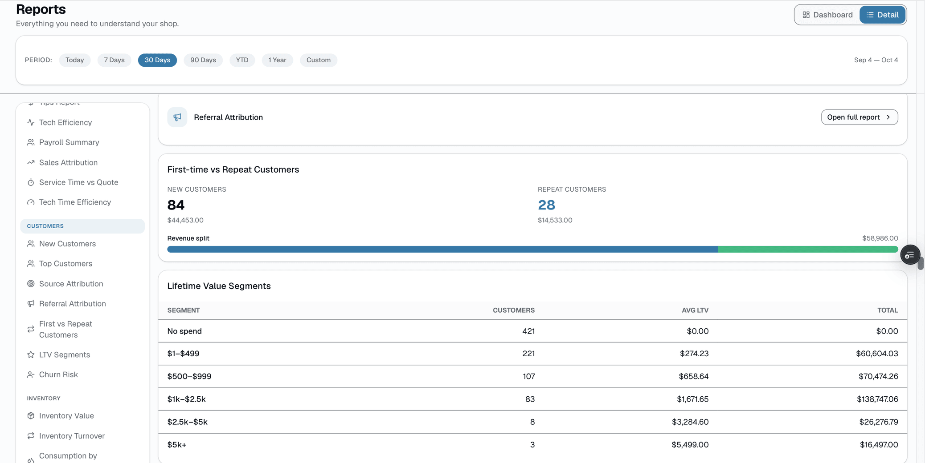Click the "$138,747.06" total value
925x463 pixels.
tap(877, 399)
